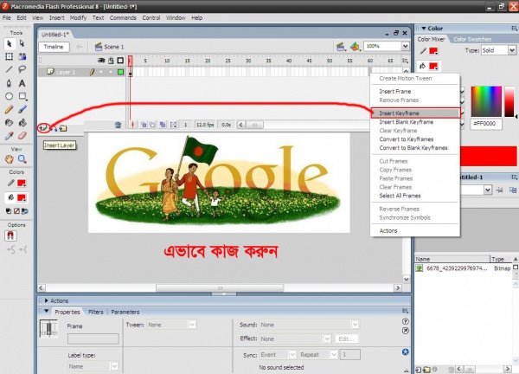
Task: Click the No Color button
Action: point(16,211)
